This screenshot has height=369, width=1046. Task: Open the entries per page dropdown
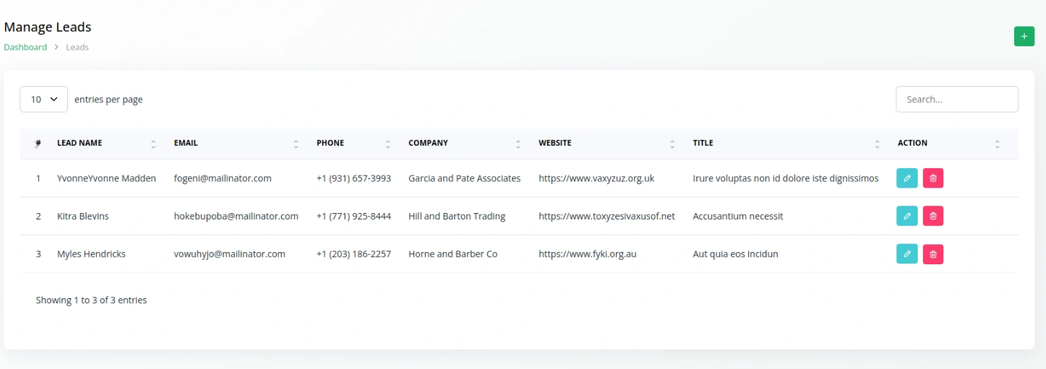click(x=44, y=100)
